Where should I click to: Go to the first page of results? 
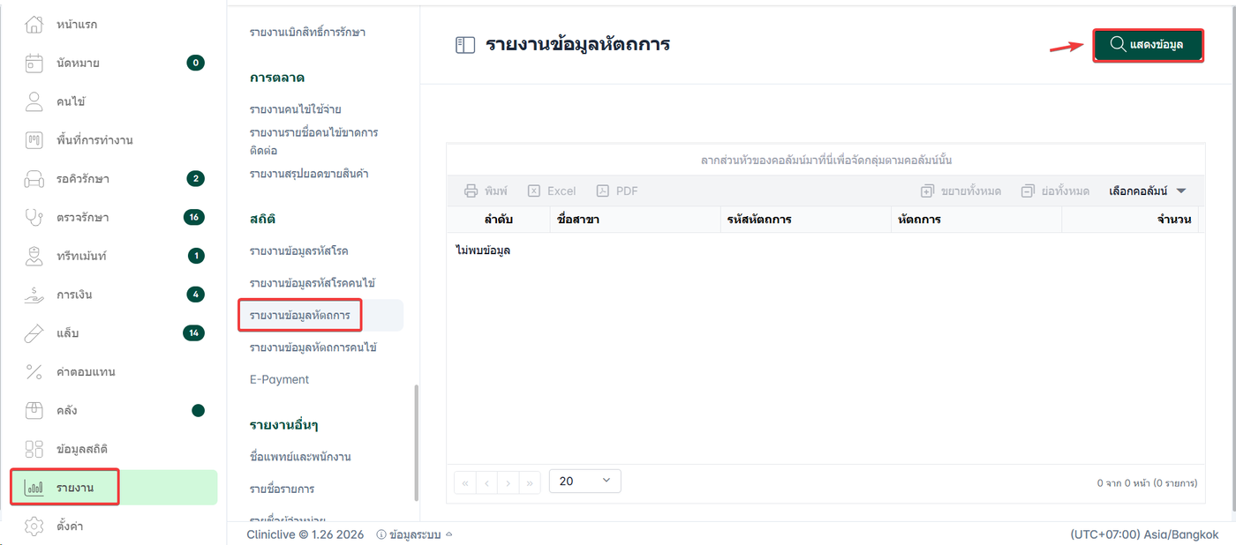click(x=464, y=482)
